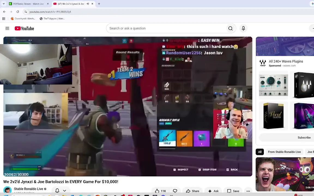Open TheTVApp.to bookmark
This screenshot has height=196, width=314.
tap(52, 19)
